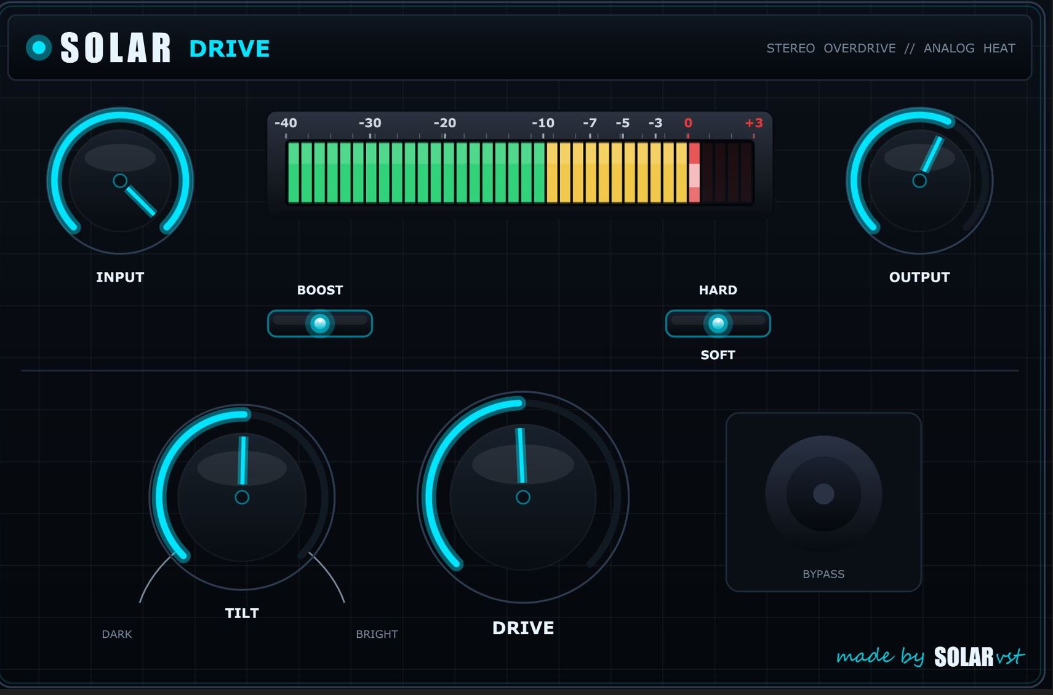
Task: Click the red 0 dB meter label
Action: coord(688,122)
